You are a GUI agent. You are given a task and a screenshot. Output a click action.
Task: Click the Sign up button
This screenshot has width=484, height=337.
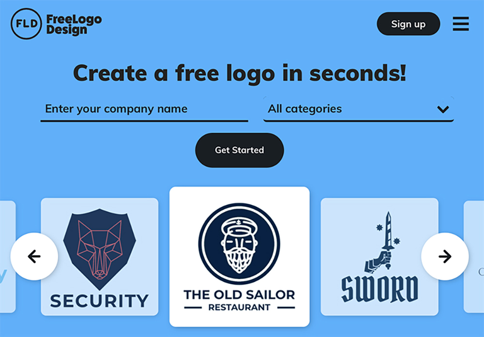(408, 24)
